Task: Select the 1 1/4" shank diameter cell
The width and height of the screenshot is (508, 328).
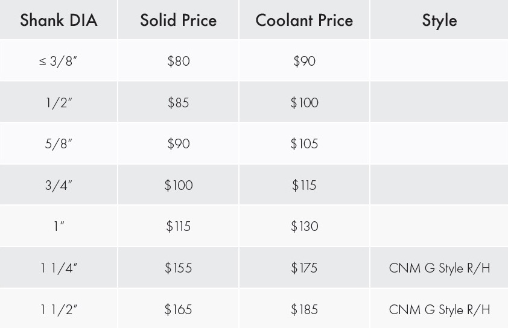Action: pyautogui.click(x=59, y=268)
